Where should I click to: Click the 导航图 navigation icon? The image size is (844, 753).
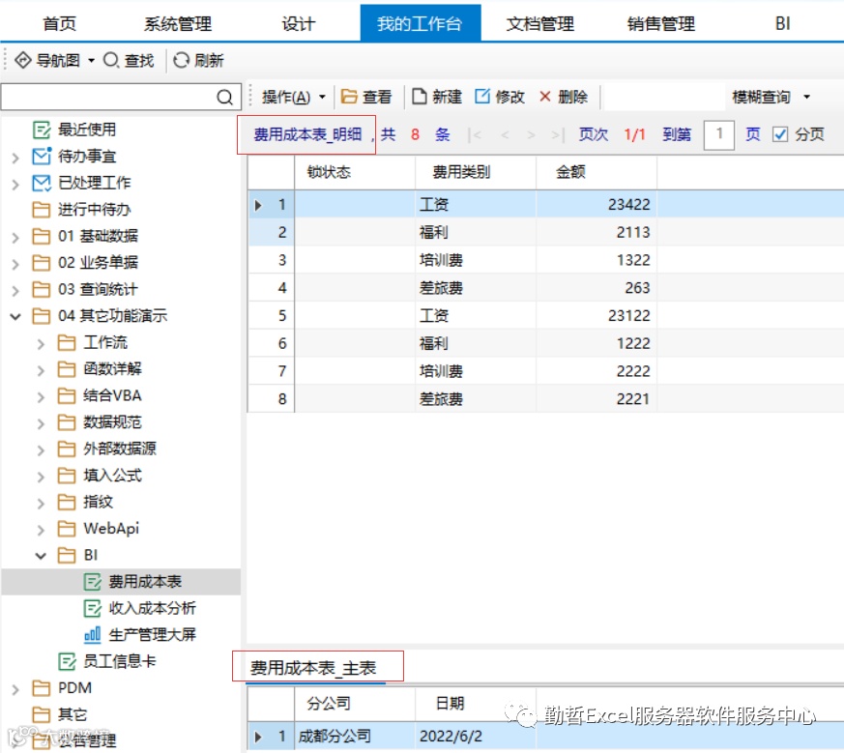22,60
